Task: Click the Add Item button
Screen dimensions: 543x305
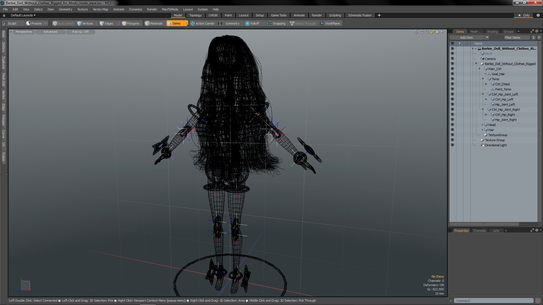Action: [467, 38]
